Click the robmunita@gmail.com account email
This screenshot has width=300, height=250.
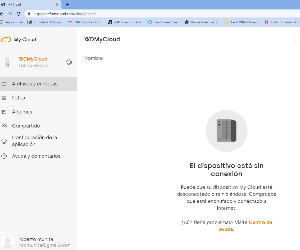tap(44, 245)
